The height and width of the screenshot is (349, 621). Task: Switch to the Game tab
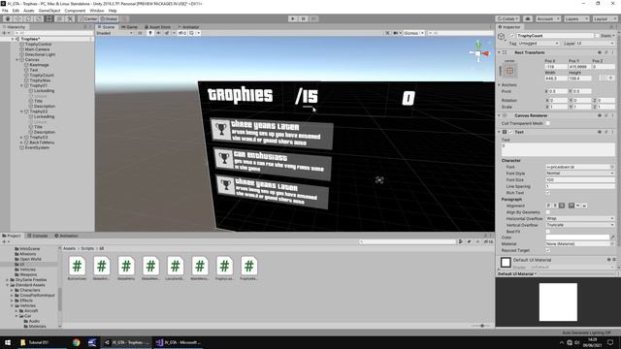129,27
